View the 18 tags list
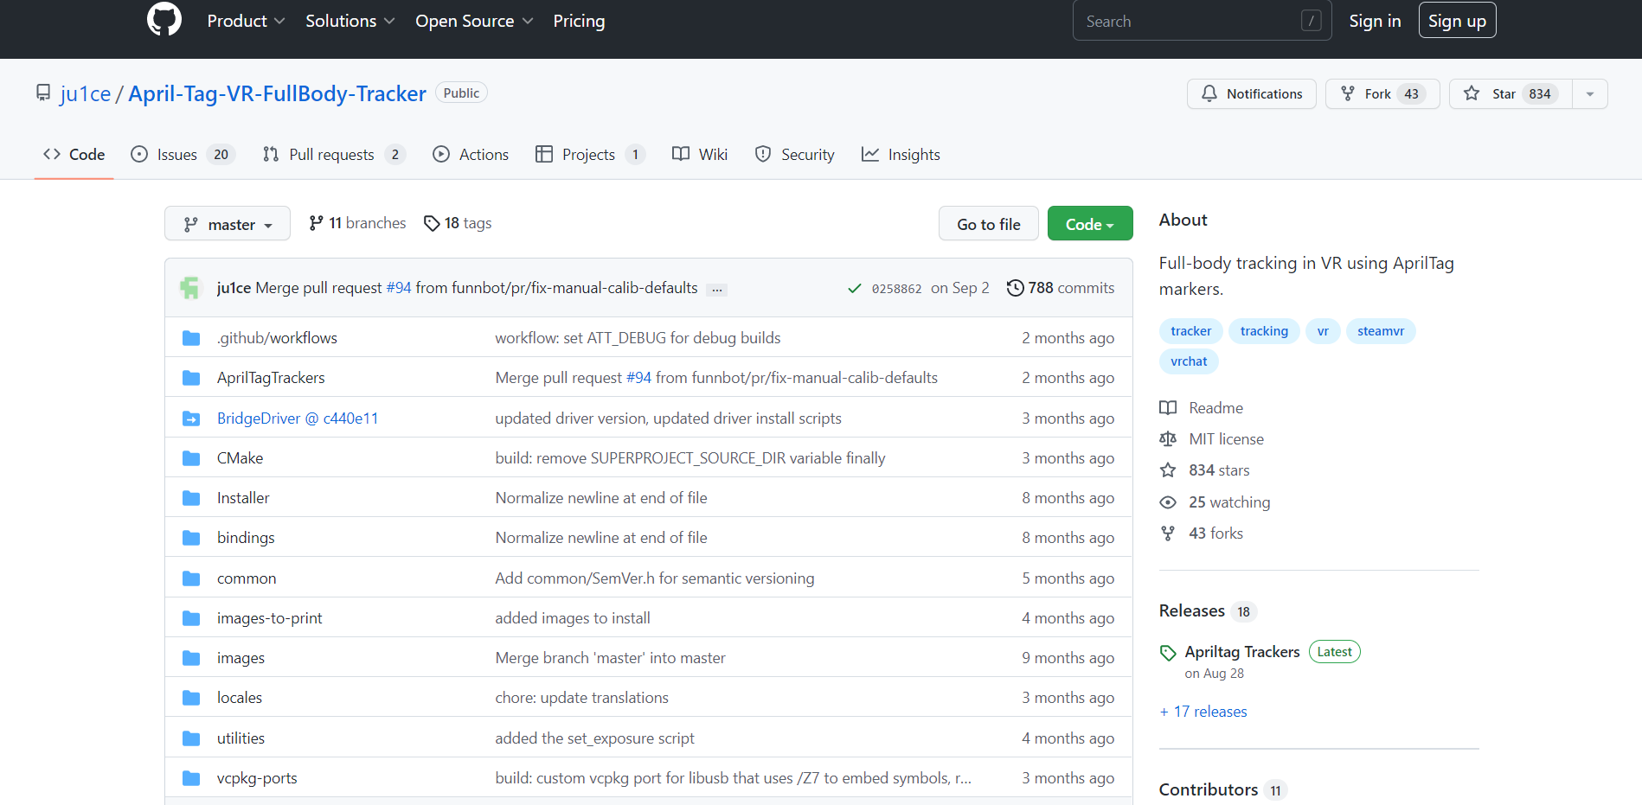Image resolution: width=1642 pixels, height=805 pixels. pos(458,223)
